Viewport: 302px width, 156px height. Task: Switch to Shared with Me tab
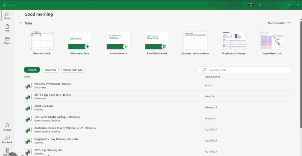pyautogui.click(x=73, y=70)
